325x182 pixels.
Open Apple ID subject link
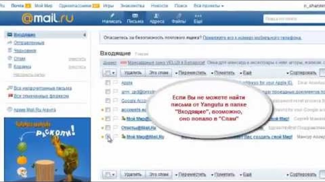pyautogui.click(x=265, y=83)
